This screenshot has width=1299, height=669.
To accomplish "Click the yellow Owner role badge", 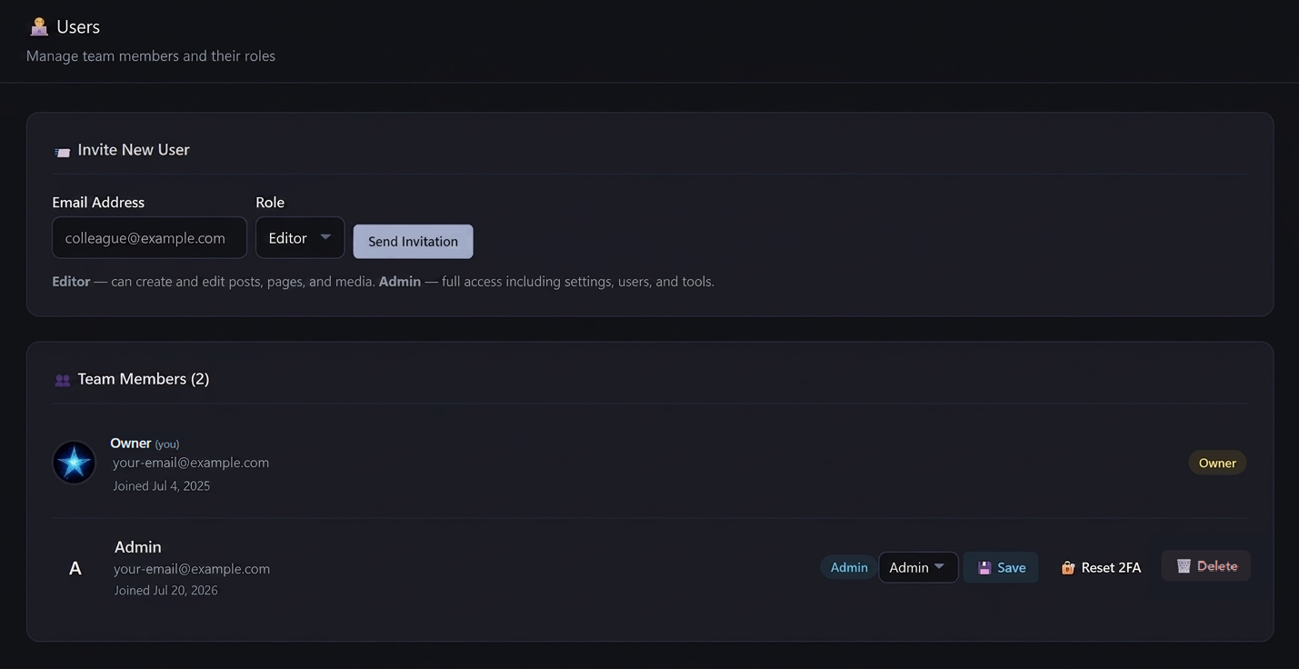I will pyautogui.click(x=1217, y=463).
